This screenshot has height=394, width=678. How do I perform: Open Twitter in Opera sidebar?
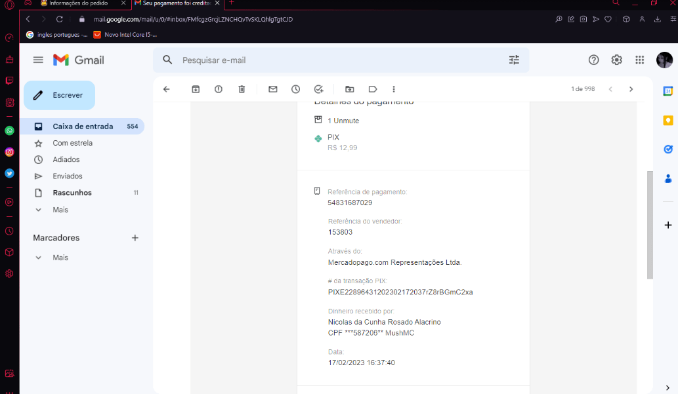[9, 173]
